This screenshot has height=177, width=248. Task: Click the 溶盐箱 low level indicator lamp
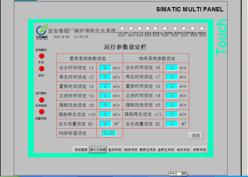(x=147, y=28)
